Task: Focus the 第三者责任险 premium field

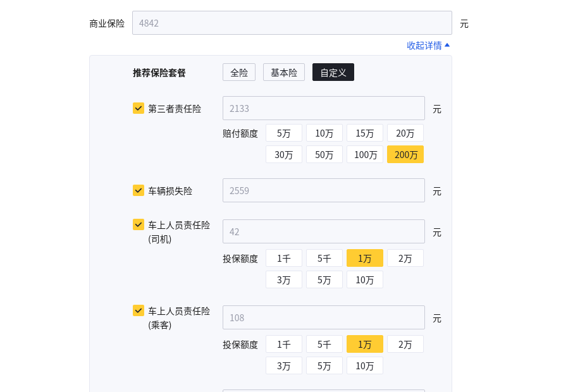Action: tap(323, 108)
